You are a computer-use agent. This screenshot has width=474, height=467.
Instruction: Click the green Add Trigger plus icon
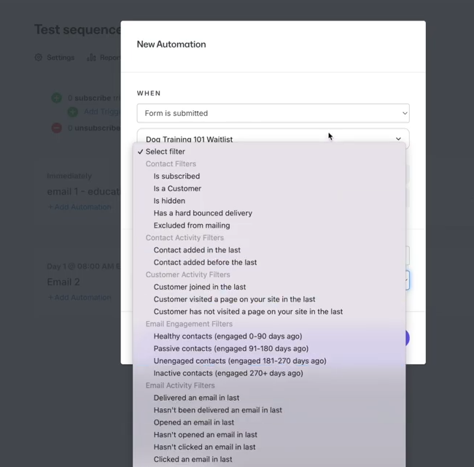pos(72,112)
